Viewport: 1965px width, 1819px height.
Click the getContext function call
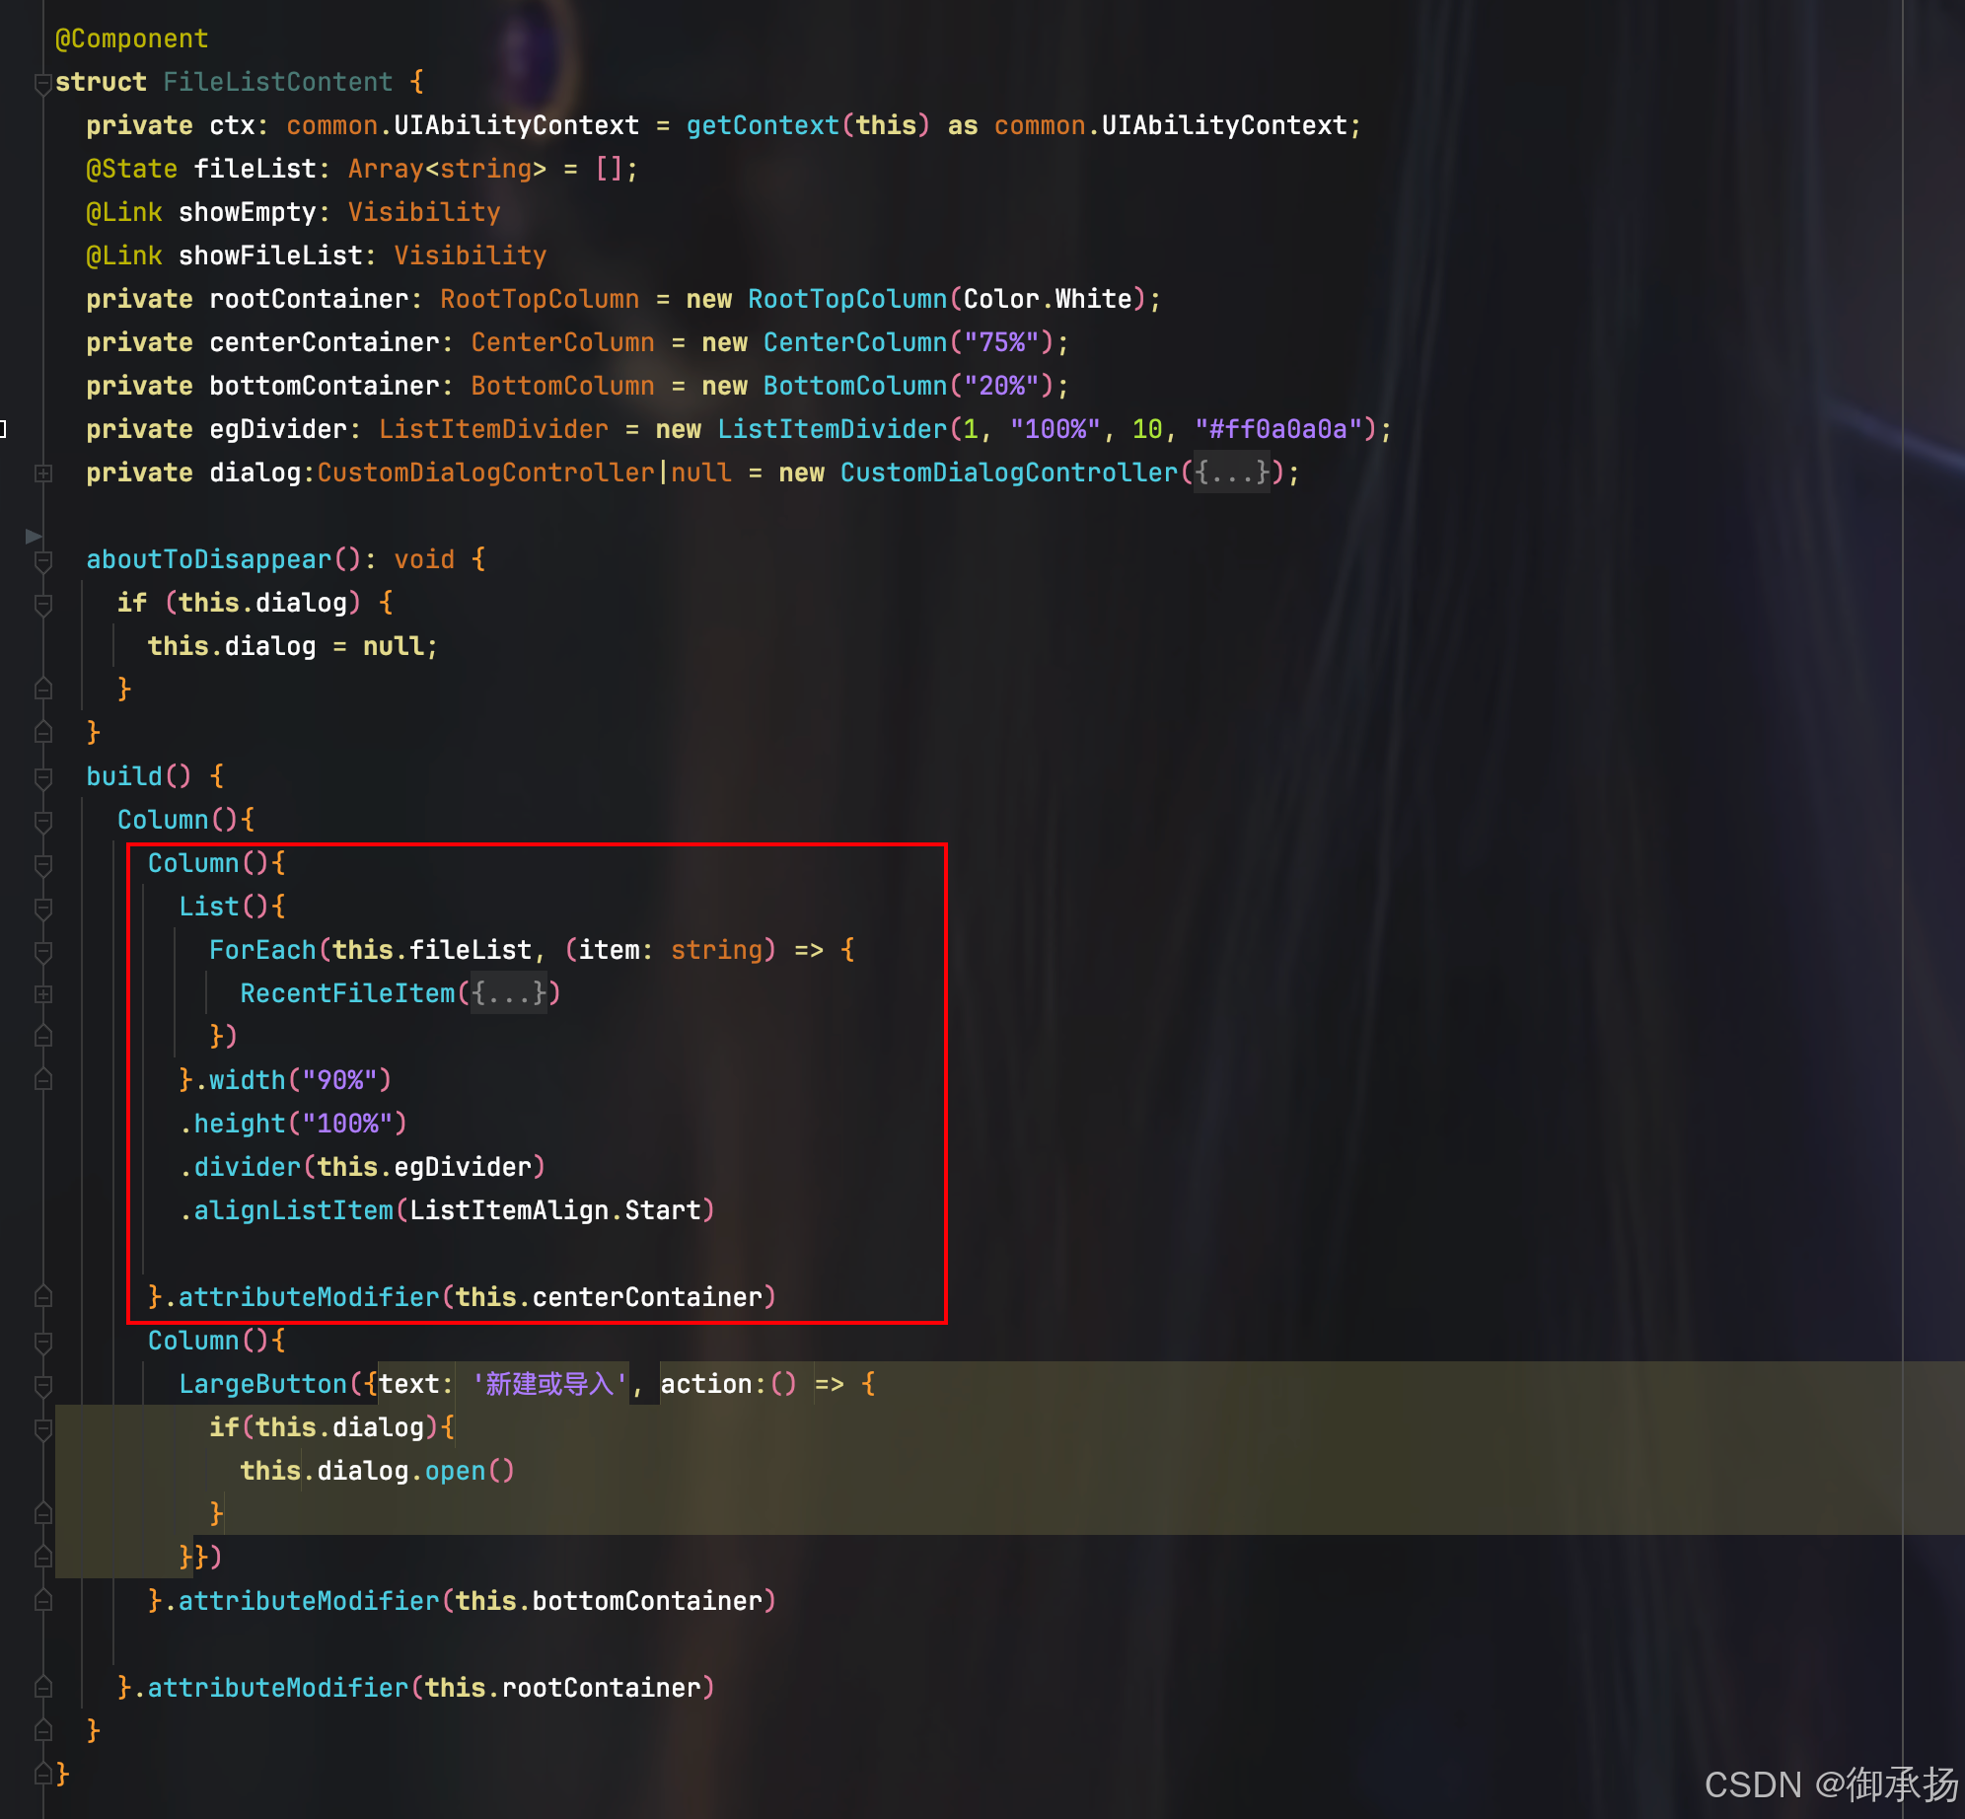point(764,125)
